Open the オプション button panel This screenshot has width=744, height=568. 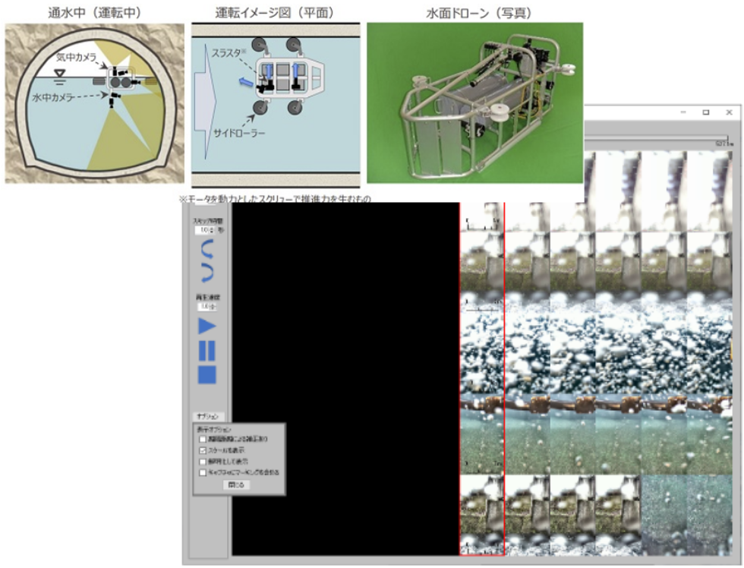pos(207,416)
